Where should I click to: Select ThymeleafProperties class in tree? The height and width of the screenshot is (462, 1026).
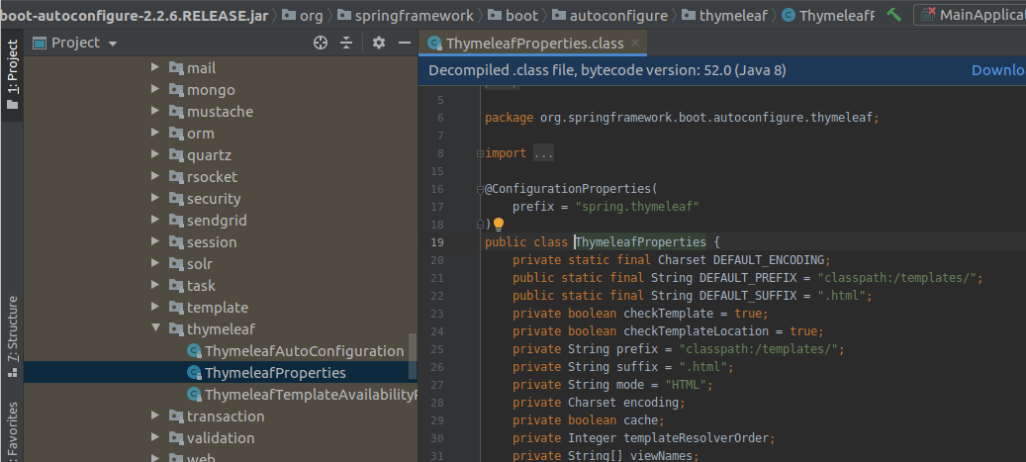click(x=275, y=373)
